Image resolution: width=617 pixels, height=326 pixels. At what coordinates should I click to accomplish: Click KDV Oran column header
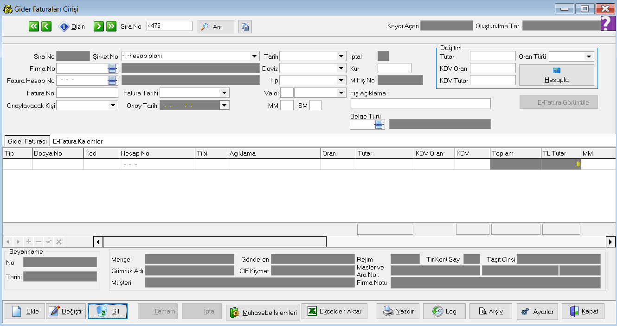tap(434, 153)
